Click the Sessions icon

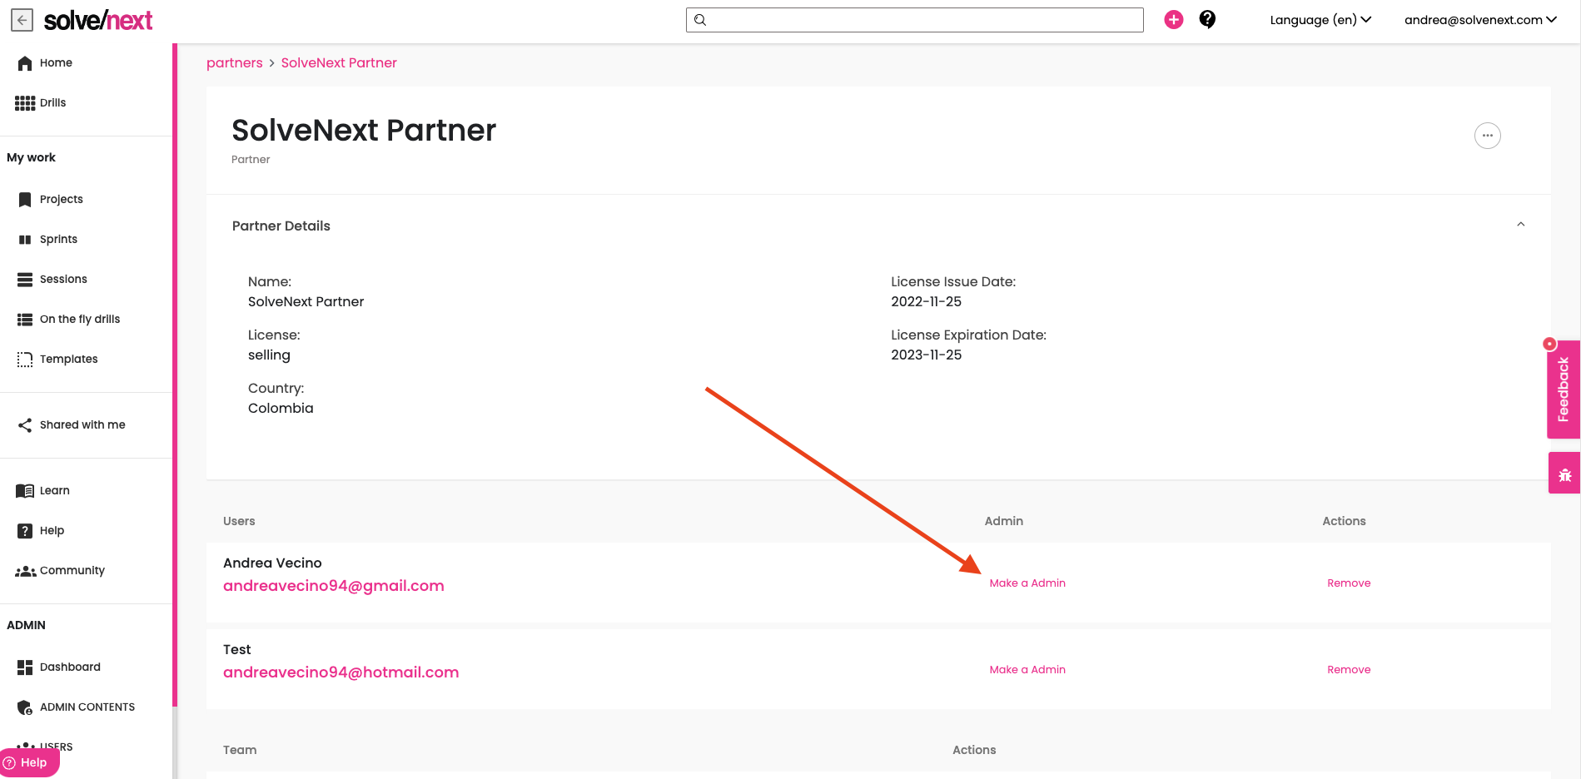click(25, 280)
